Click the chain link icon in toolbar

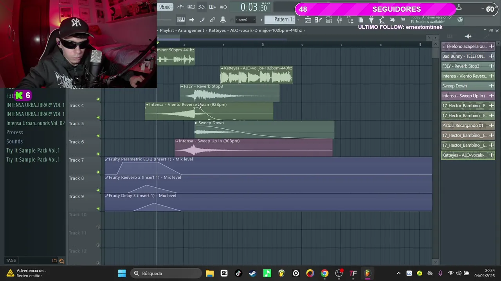coord(212,20)
